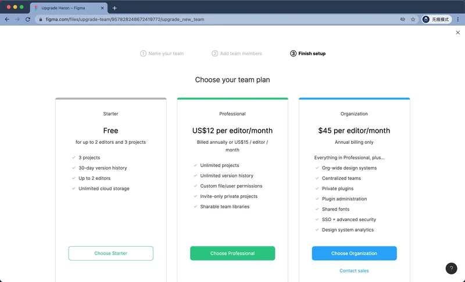Choose the Starter plan
Screen dimensions: 465x282
point(110,254)
